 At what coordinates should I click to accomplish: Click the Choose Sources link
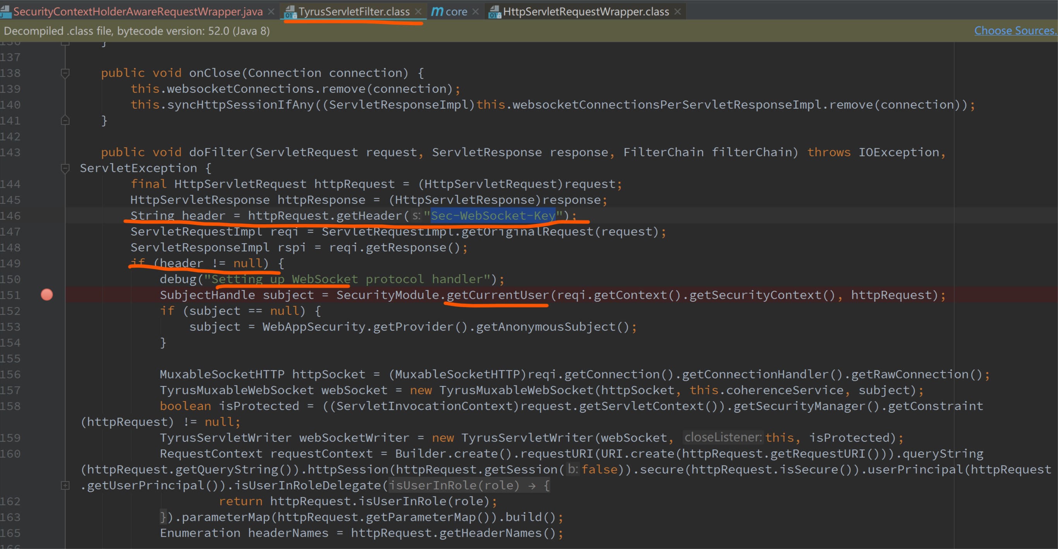click(1015, 31)
